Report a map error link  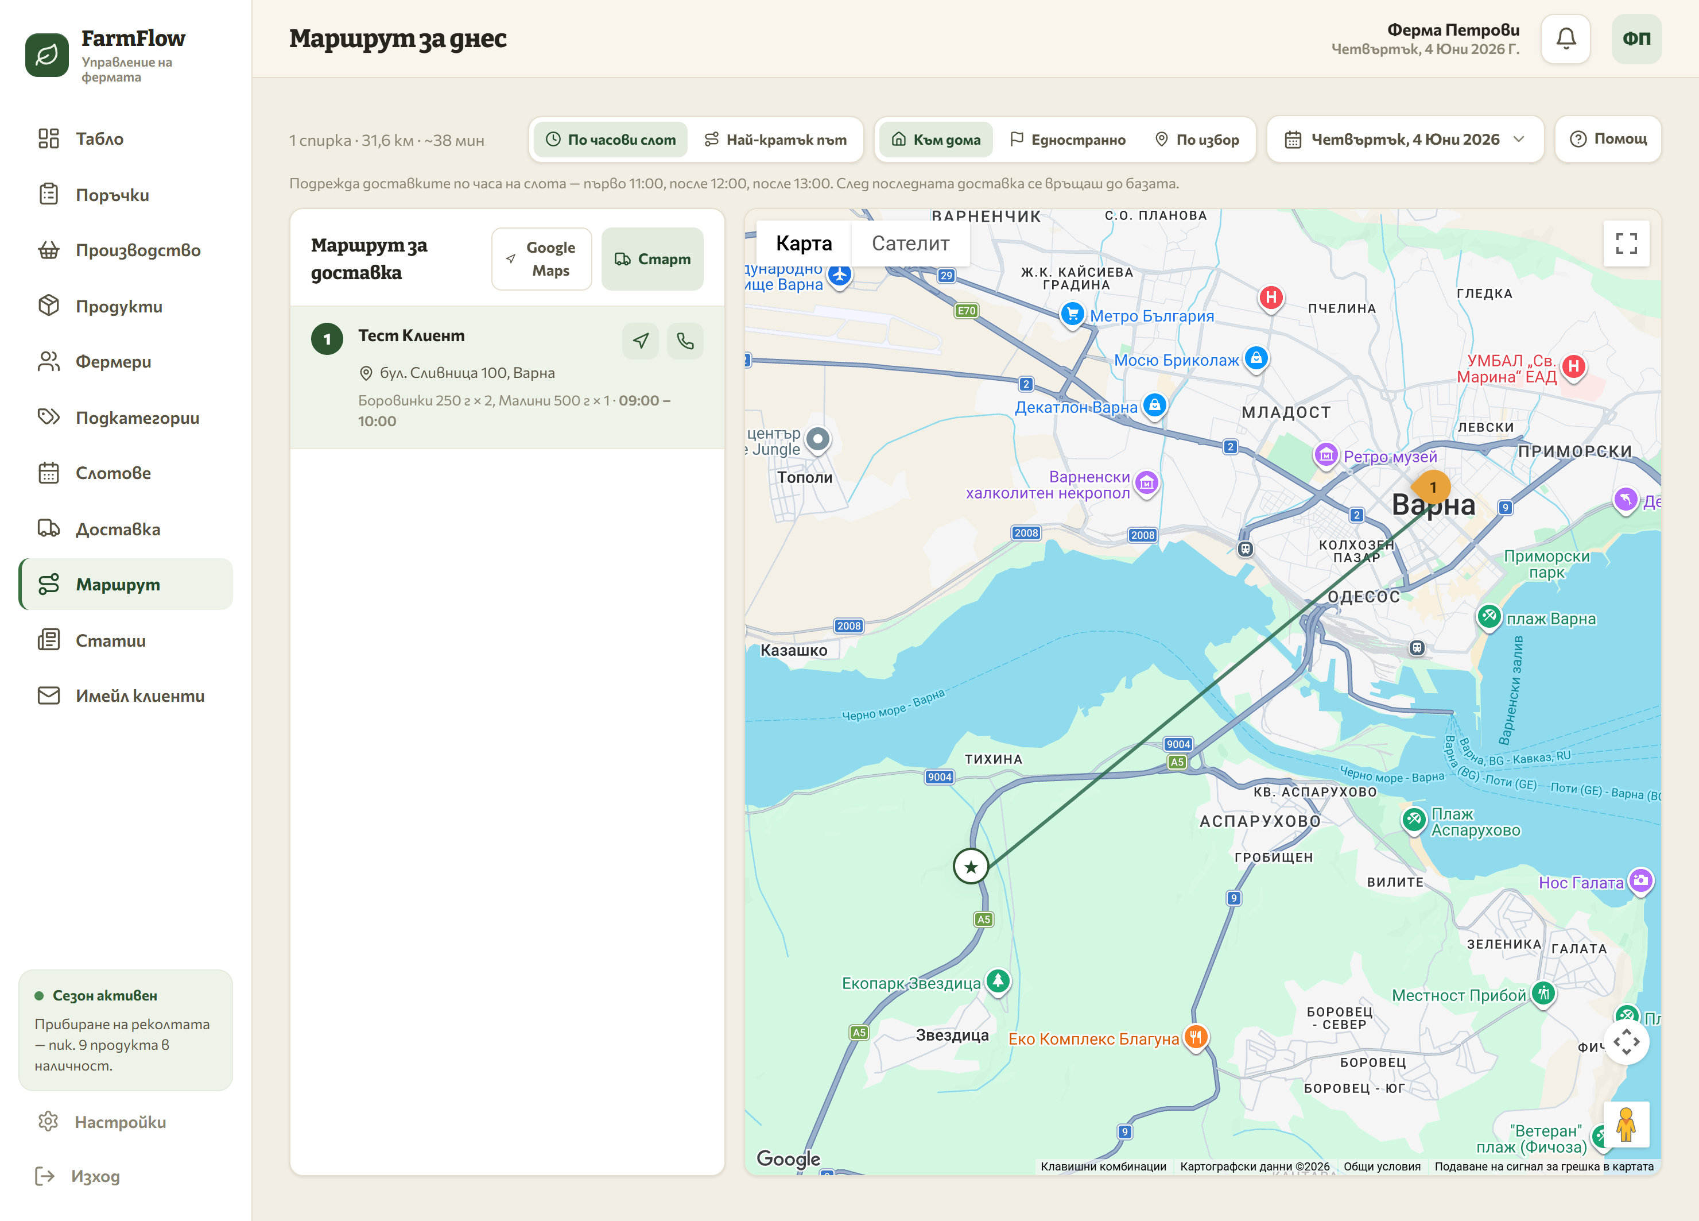[x=1544, y=1167]
